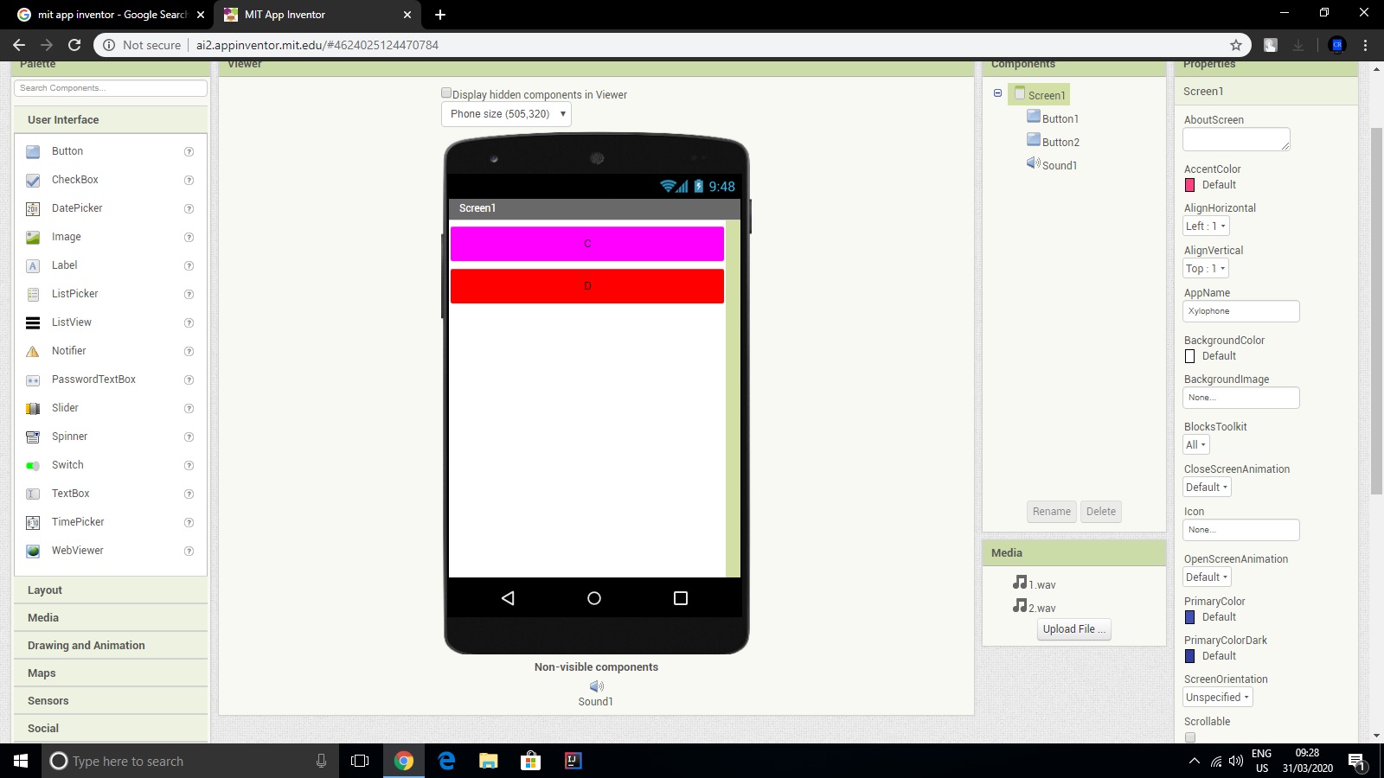The width and height of the screenshot is (1384, 778).
Task: Change the ScreenOrientation dropdown
Action: pyautogui.click(x=1216, y=697)
